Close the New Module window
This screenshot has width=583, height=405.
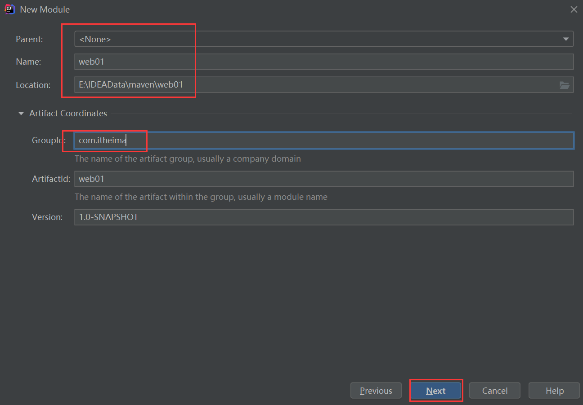click(574, 9)
